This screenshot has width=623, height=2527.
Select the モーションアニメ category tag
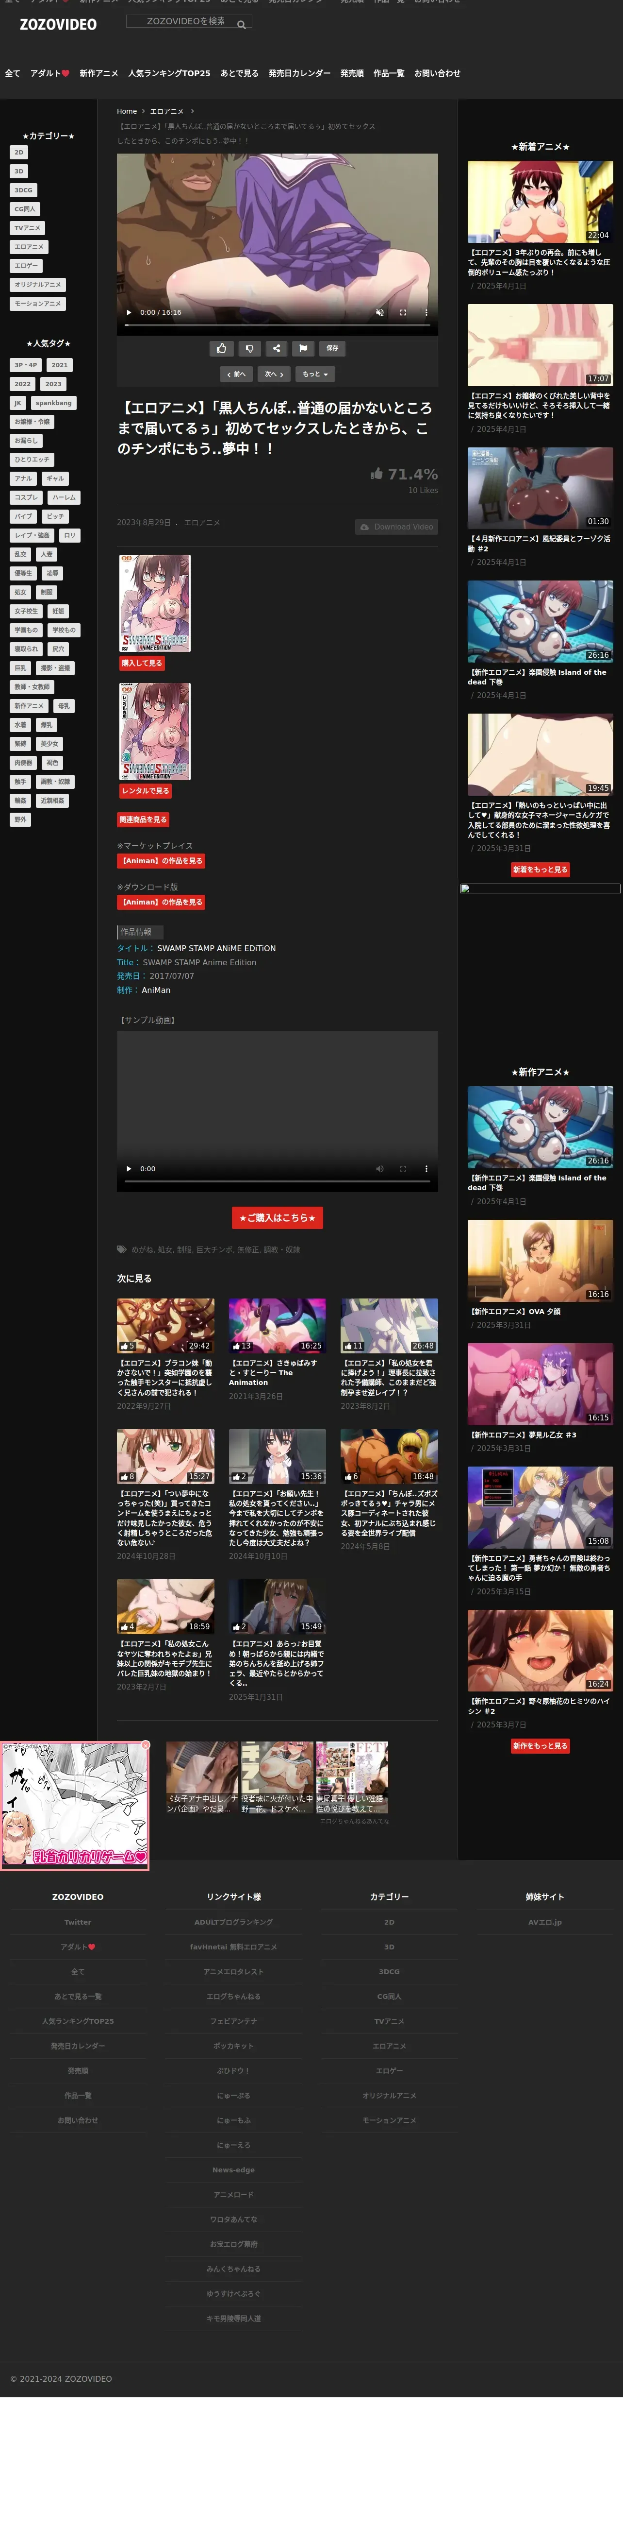tap(37, 303)
